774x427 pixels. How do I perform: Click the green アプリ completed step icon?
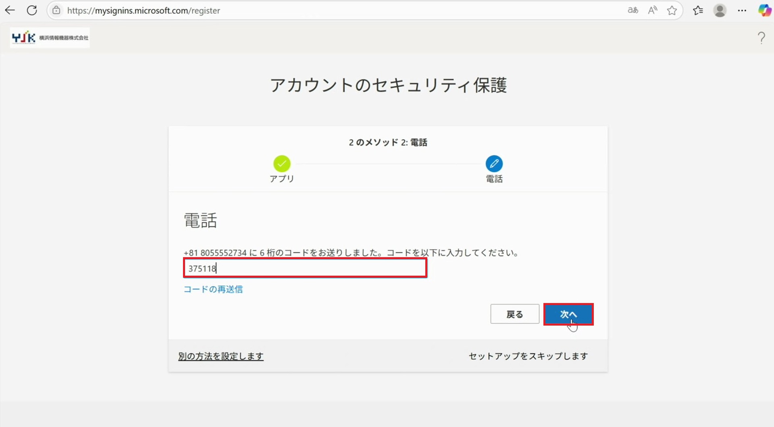282,164
